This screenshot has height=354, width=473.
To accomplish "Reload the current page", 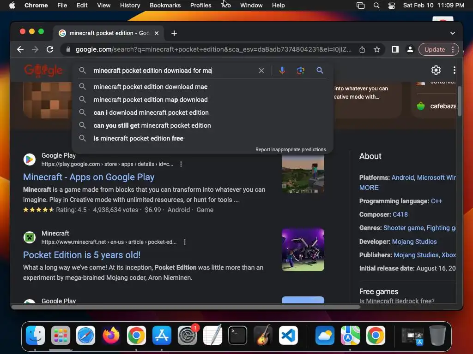I will coord(50,49).
